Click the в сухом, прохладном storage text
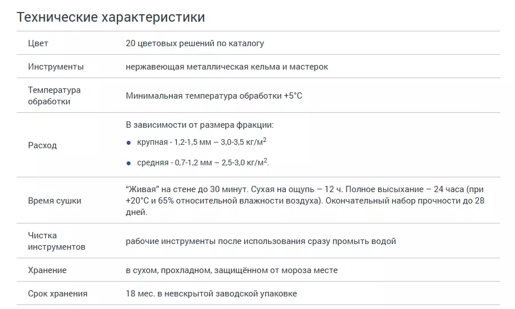Image resolution: width=515 pixels, height=309 pixels. (232, 270)
